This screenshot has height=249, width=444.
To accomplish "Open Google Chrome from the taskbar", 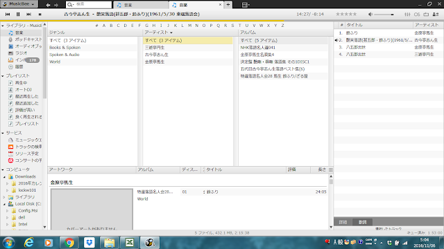I will (69, 243).
